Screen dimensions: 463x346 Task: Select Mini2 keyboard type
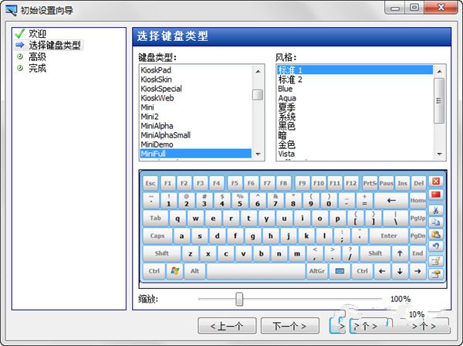pos(196,117)
